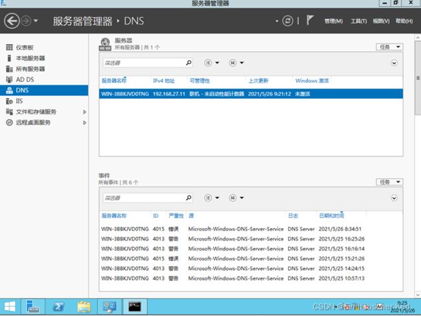Click the dashboard icon beside 仪表板

(x=10, y=47)
